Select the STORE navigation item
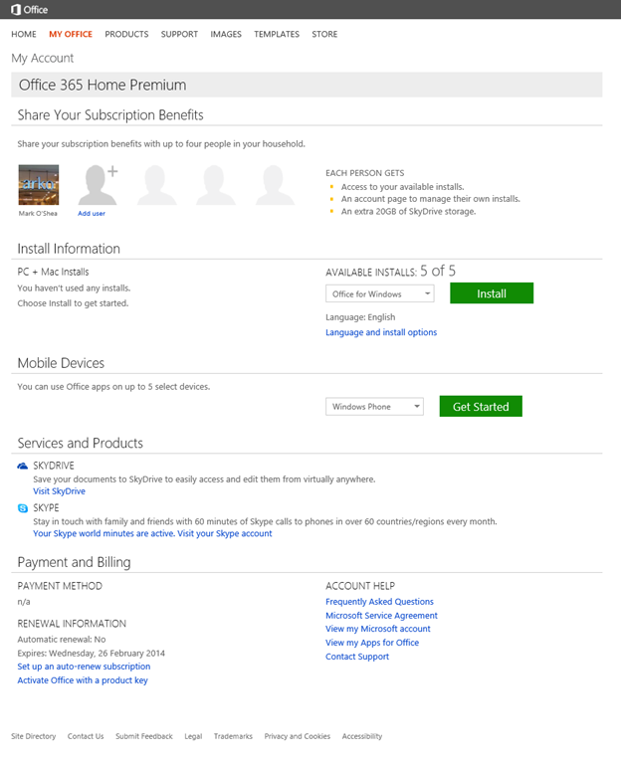 click(x=324, y=35)
